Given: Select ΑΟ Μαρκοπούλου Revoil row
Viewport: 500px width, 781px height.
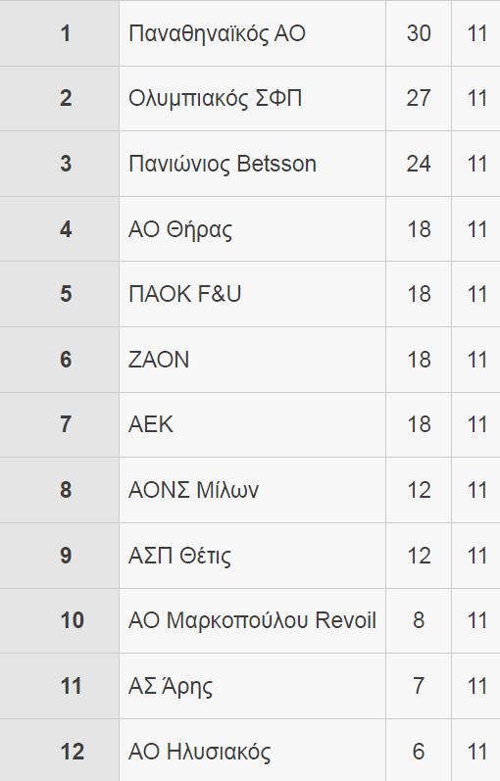Looking at the screenshot, I should 252,620.
